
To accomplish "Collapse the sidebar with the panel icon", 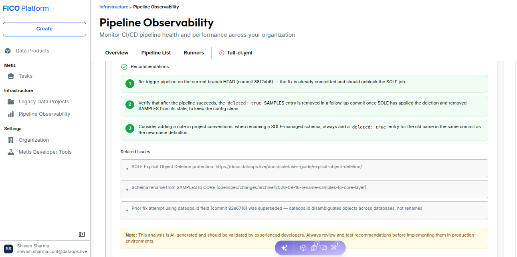I will point(82,234).
